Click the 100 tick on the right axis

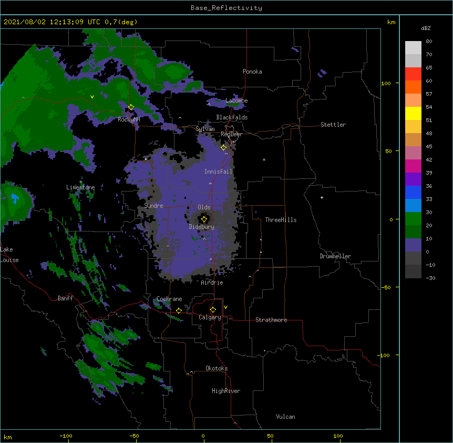[386, 83]
